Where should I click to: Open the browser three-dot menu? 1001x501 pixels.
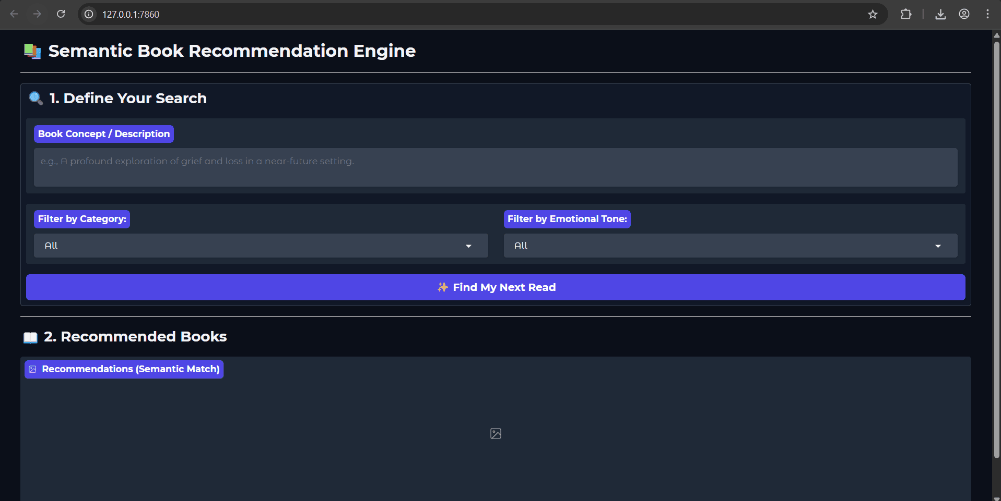pyautogui.click(x=988, y=14)
